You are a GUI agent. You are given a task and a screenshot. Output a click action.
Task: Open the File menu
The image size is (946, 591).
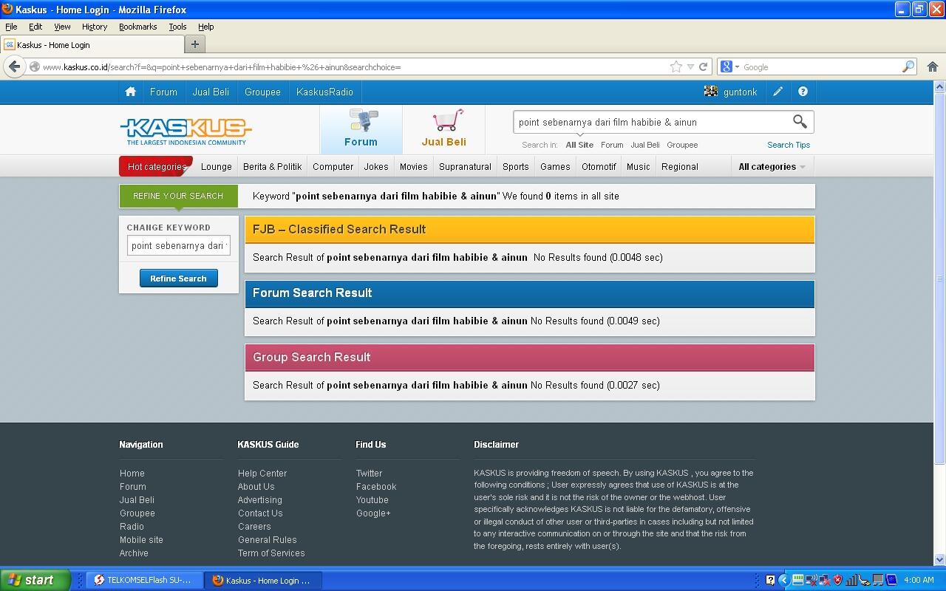pos(11,27)
